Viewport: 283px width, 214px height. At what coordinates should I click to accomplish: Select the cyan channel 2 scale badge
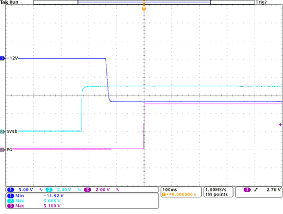pos(49,190)
